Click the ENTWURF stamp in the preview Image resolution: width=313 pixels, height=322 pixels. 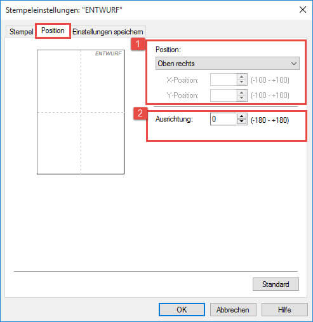109,53
